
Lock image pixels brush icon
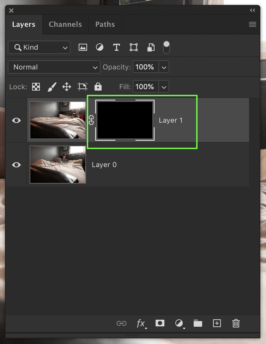(52, 87)
